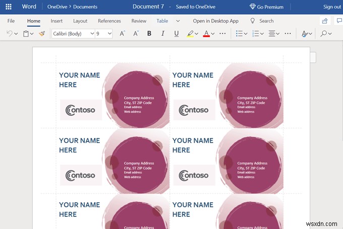
Task: Toggle italic formatting
Action: [162, 34]
